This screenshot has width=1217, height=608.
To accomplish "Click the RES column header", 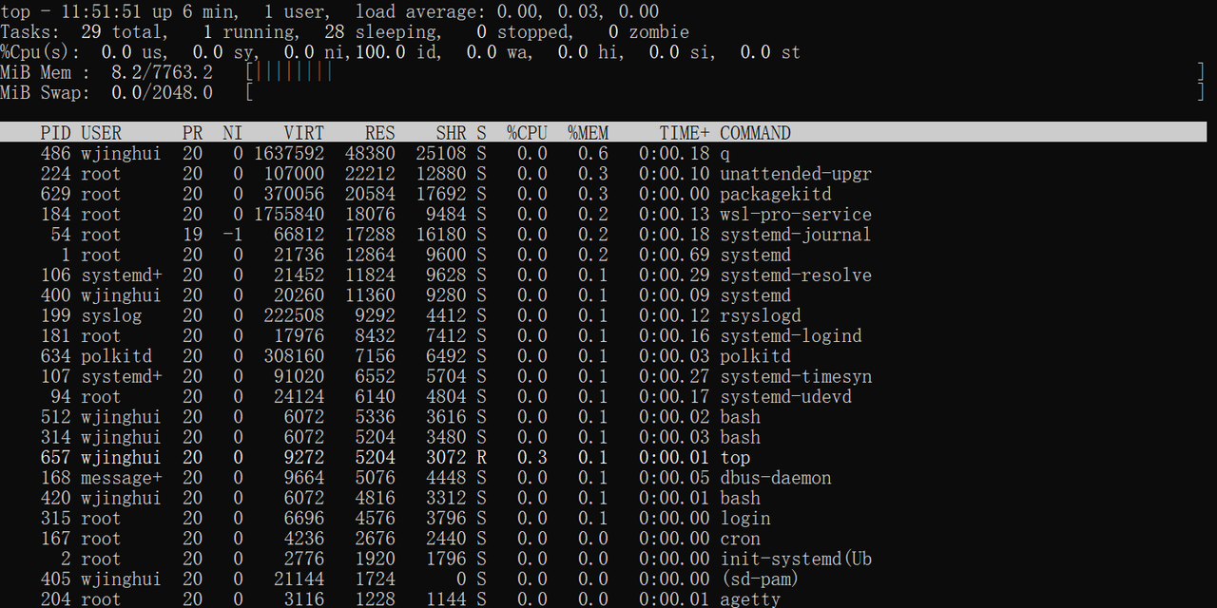I will pos(379,133).
